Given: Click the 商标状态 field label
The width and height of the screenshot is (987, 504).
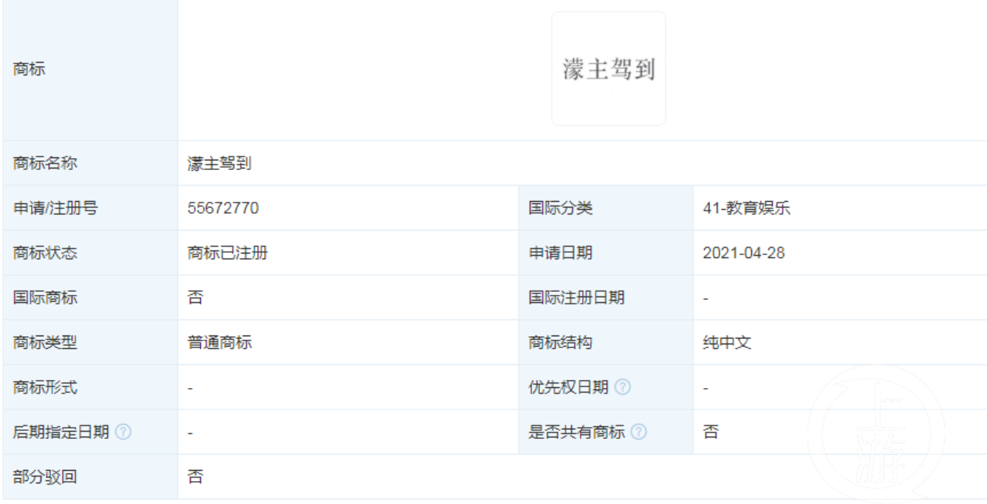Looking at the screenshot, I should click(45, 253).
